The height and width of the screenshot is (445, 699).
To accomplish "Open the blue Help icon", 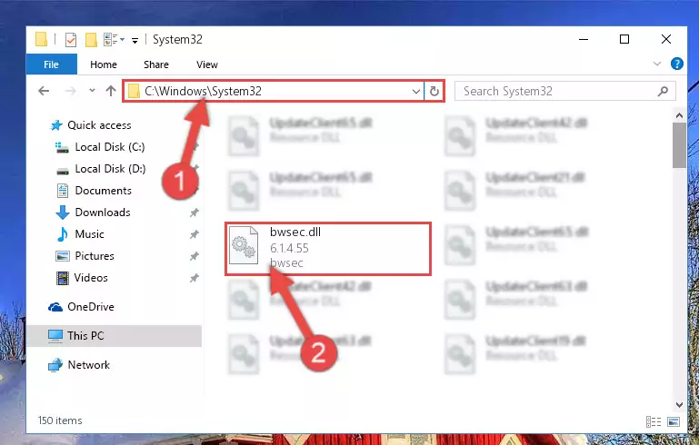I will pyautogui.click(x=676, y=64).
